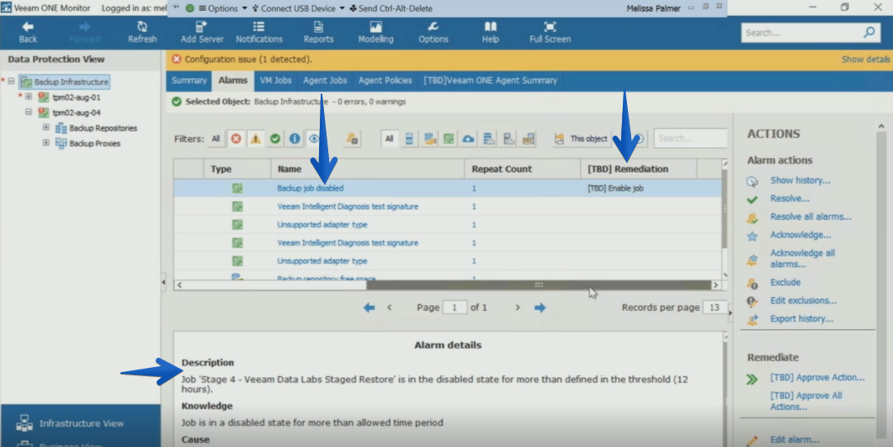Click the Backup Proxies tree icon

point(61,143)
